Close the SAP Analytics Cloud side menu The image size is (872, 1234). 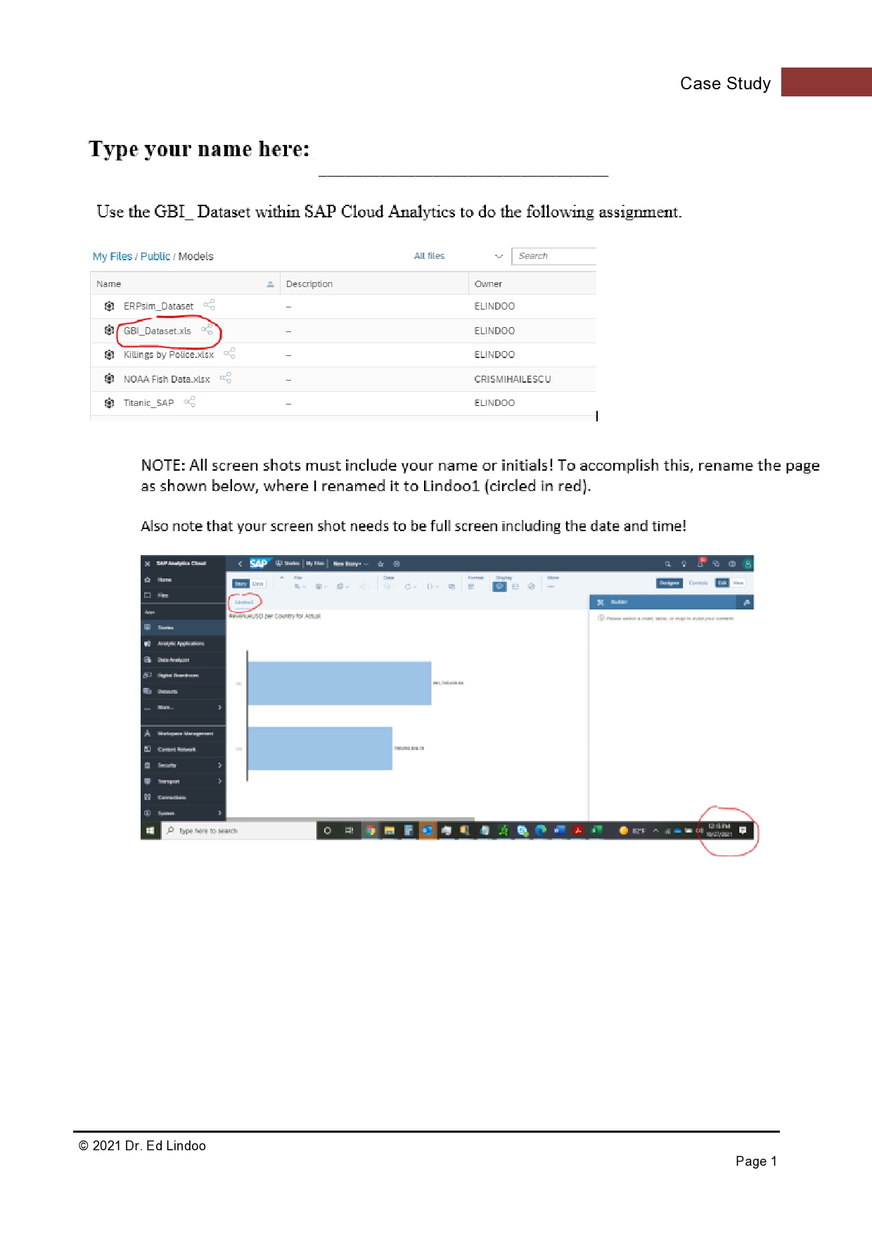point(147,564)
